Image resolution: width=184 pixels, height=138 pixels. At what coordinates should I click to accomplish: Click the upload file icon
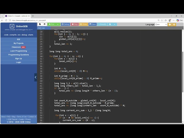point(45,24)
